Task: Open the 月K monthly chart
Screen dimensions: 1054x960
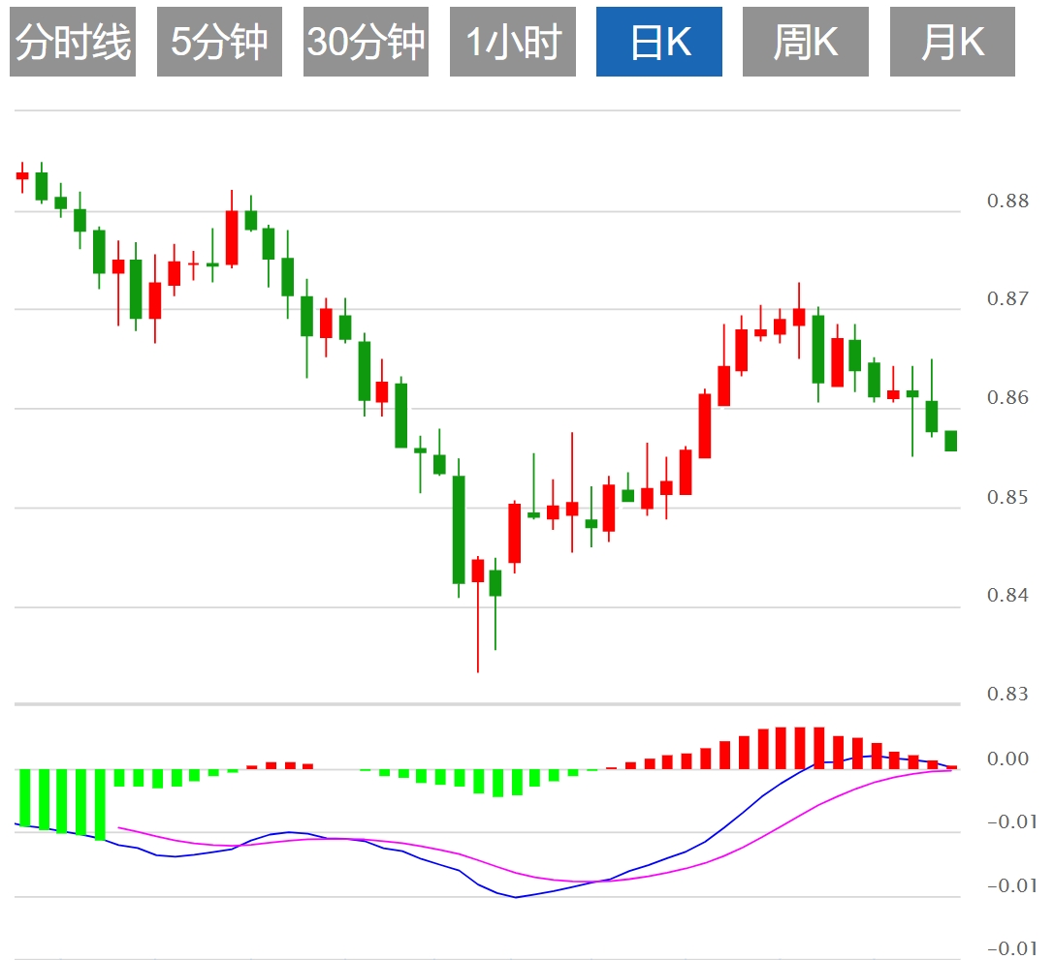Action: pos(952,42)
